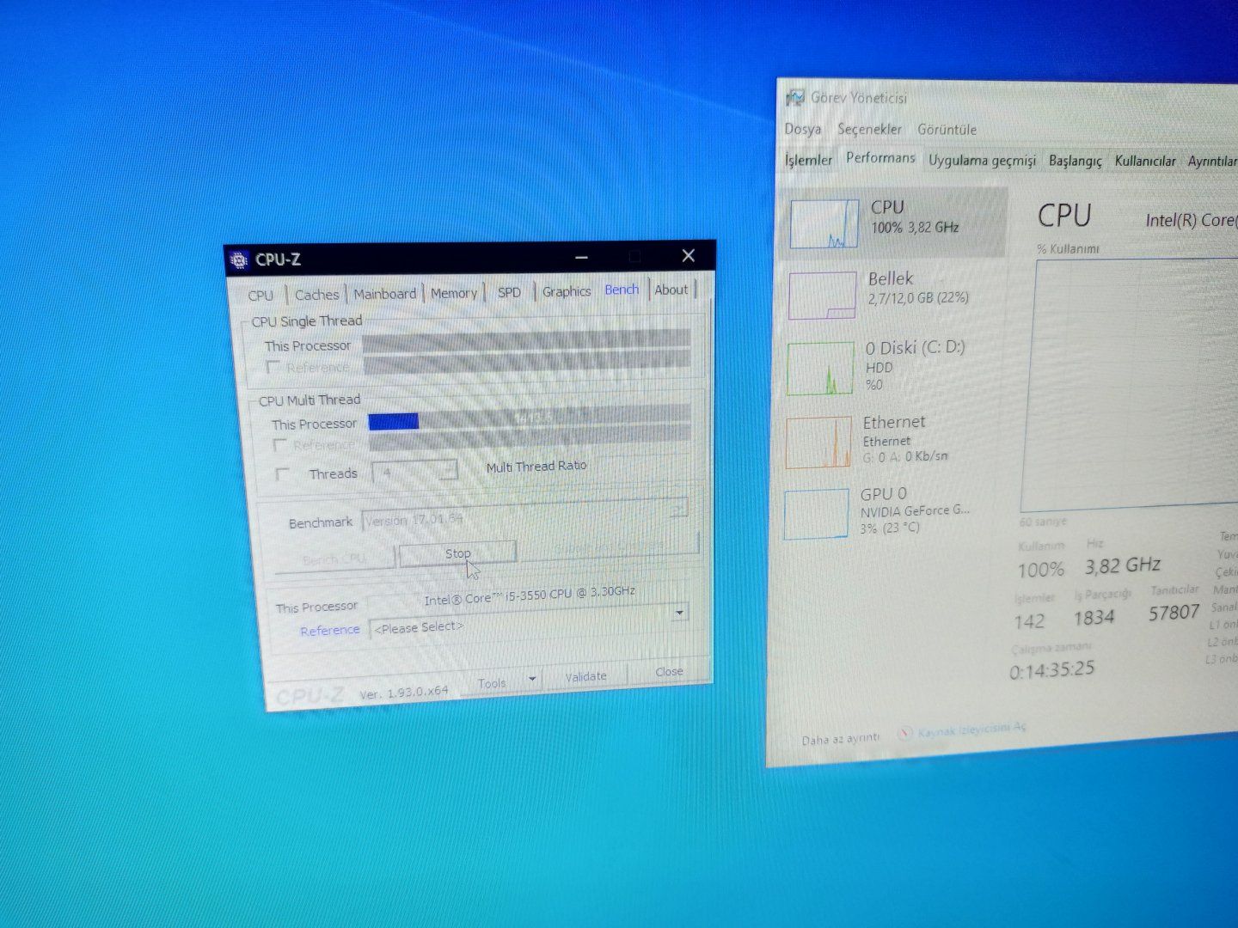This screenshot has height=928, width=1238.
Task: Click the Tools button in CPU-Z
Action: [492, 683]
